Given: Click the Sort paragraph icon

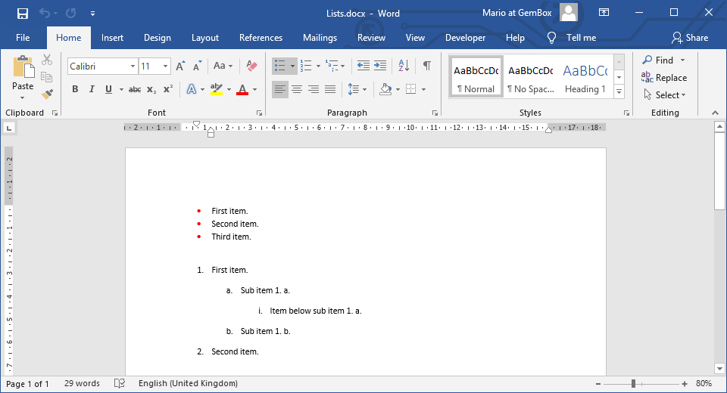Looking at the screenshot, I should coord(404,66).
